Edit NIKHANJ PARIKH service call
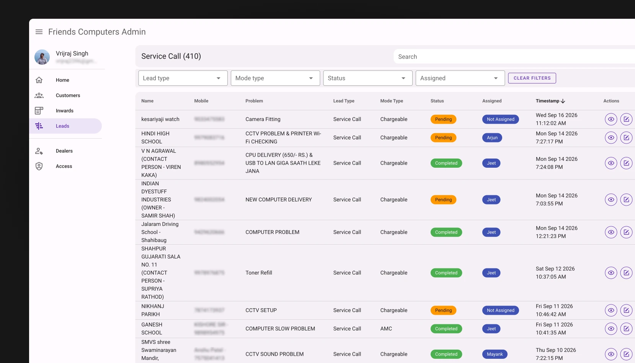The width and height of the screenshot is (635, 363). coord(626,310)
